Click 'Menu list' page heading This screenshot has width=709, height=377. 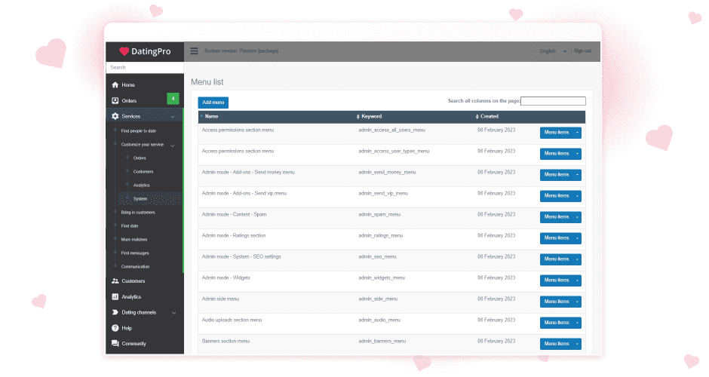pos(207,82)
